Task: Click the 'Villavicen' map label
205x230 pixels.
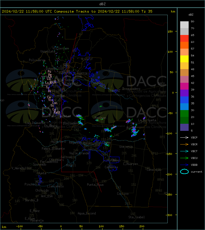Action: (x=61, y=48)
